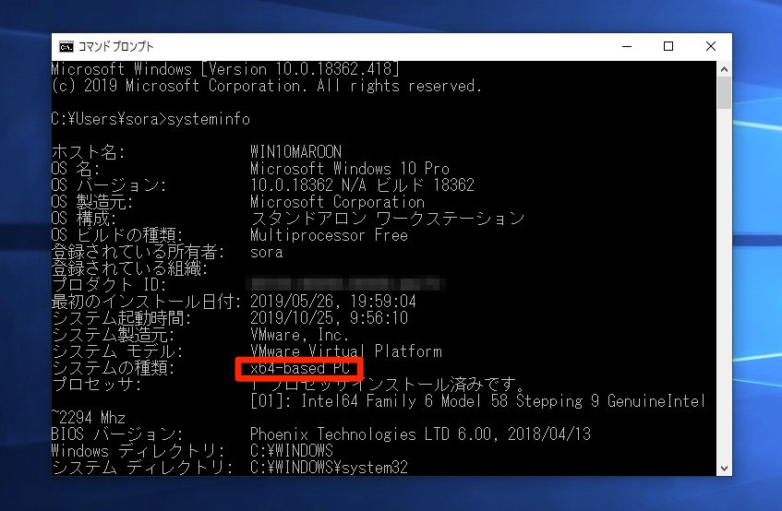Click the ~2294 Mhz text
Viewport: 782px width, 511px height.
click(x=89, y=417)
